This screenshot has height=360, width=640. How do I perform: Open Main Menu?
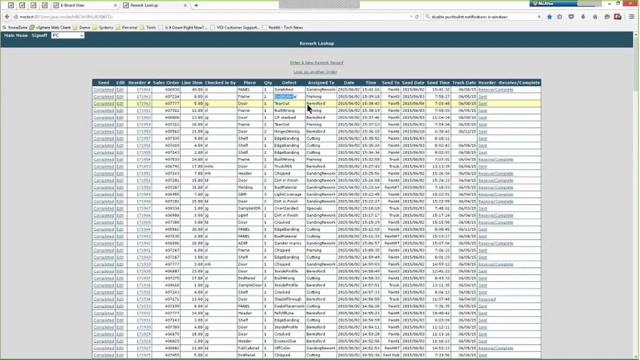[16, 35]
